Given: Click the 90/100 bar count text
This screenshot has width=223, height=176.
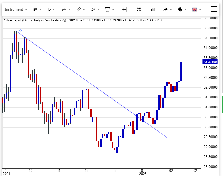Looking at the screenshot, I should (x=74, y=20).
